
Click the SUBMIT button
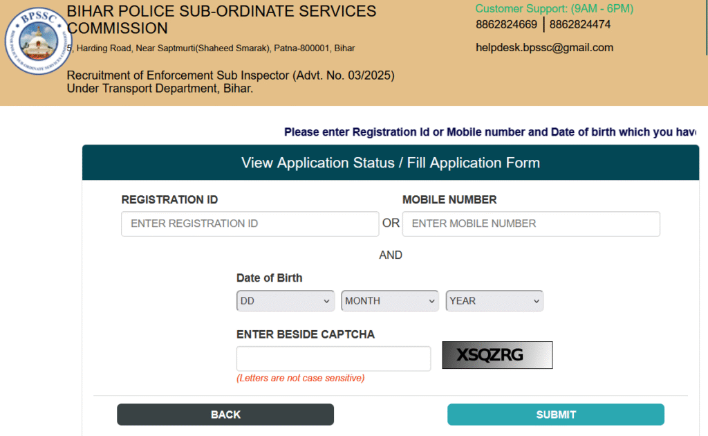[x=556, y=415]
